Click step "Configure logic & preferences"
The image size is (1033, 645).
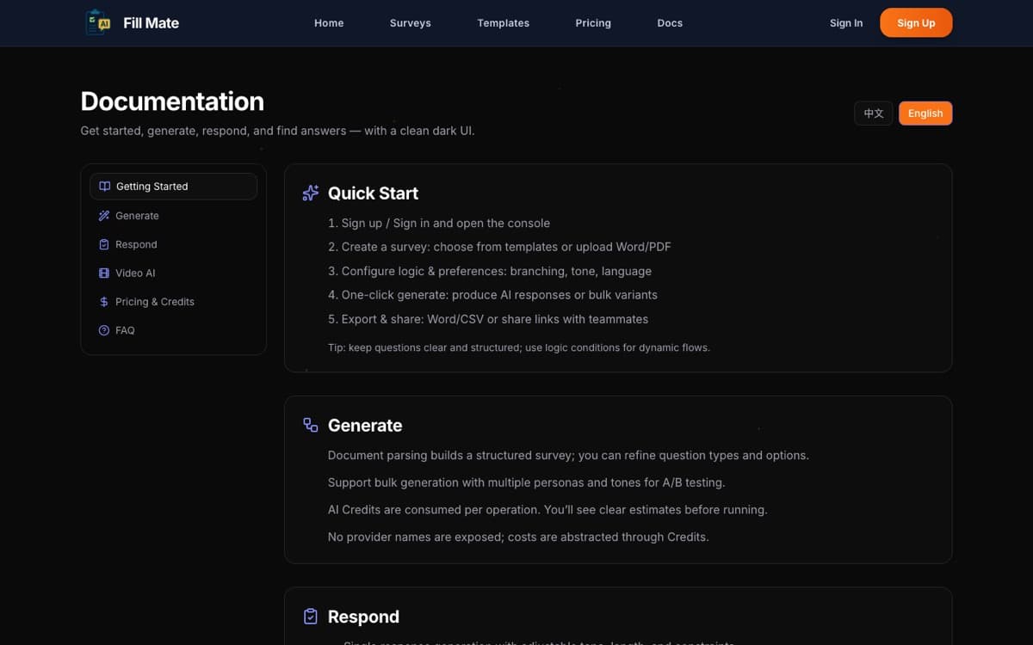(490, 271)
